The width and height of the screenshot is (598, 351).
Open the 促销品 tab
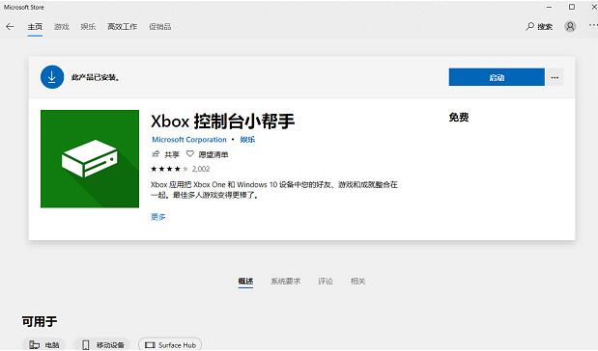(x=159, y=27)
